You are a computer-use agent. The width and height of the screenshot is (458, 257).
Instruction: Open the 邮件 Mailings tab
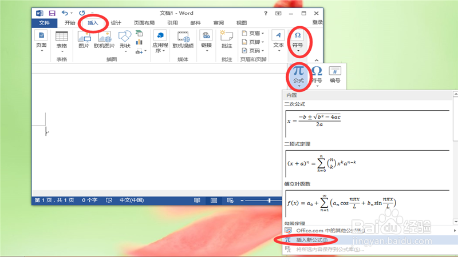tap(195, 23)
